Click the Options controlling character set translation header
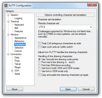This screenshot has height=98, width=102. tap(65, 15)
